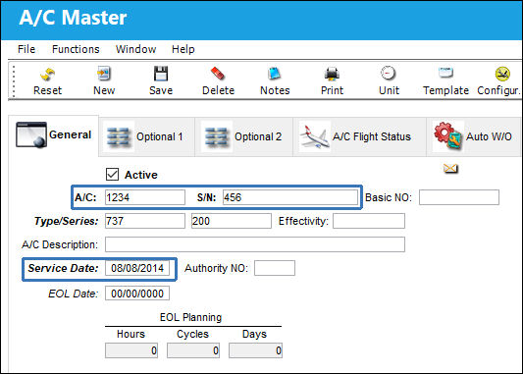This screenshot has width=523, height=374.
Task: Click the Service Date field 08/08/2014
Action: (x=137, y=268)
